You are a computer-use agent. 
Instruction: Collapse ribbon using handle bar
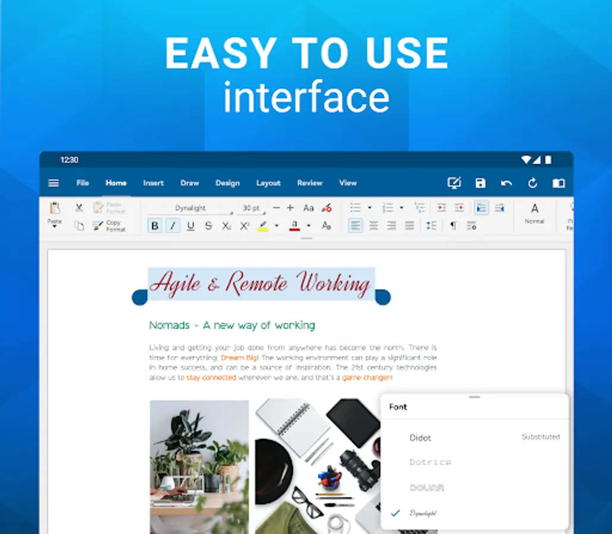click(x=306, y=239)
